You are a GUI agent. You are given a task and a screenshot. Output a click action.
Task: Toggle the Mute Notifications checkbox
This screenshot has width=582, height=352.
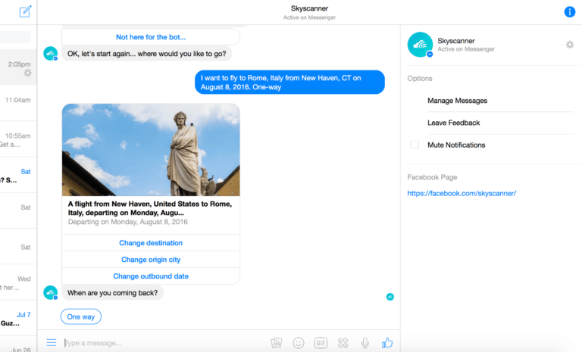(415, 145)
